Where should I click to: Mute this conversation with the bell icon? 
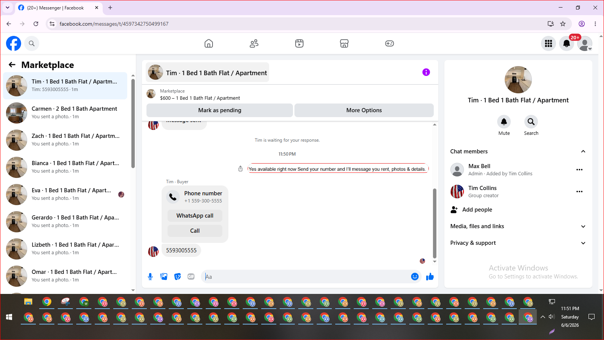point(504,122)
